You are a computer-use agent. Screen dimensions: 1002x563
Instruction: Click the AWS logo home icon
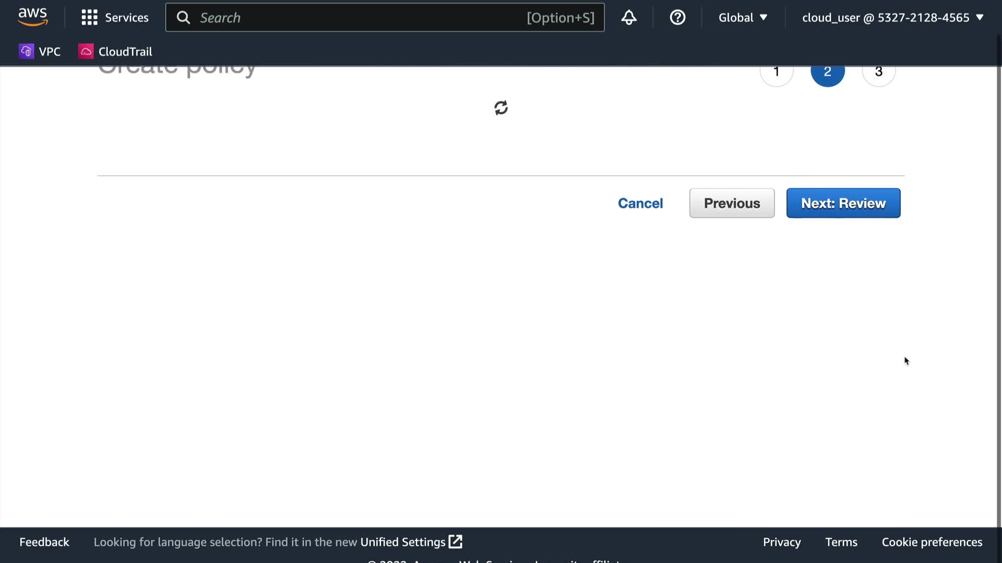click(x=33, y=17)
